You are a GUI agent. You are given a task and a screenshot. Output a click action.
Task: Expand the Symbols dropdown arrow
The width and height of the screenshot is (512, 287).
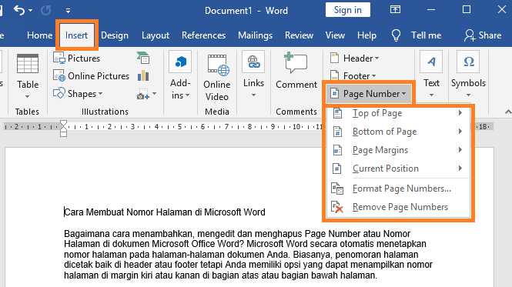pos(468,95)
